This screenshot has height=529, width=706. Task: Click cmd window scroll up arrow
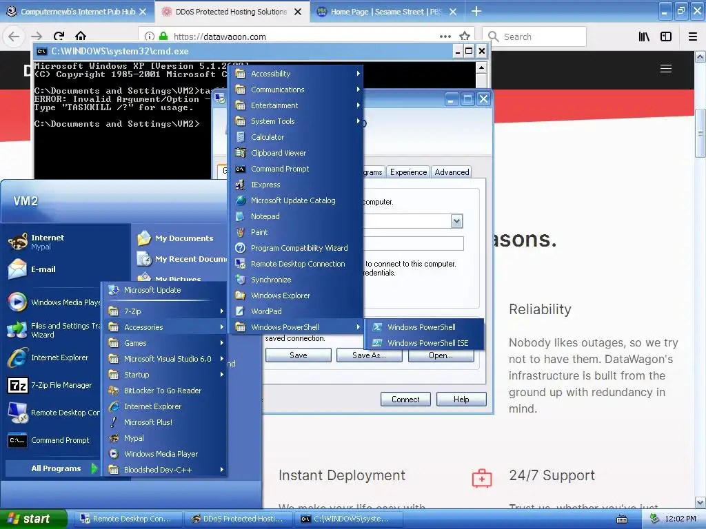[x=481, y=68]
